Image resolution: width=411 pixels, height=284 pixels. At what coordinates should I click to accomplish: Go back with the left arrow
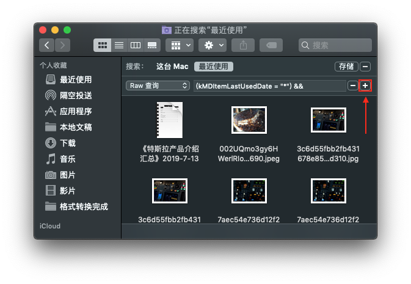pos(47,45)
